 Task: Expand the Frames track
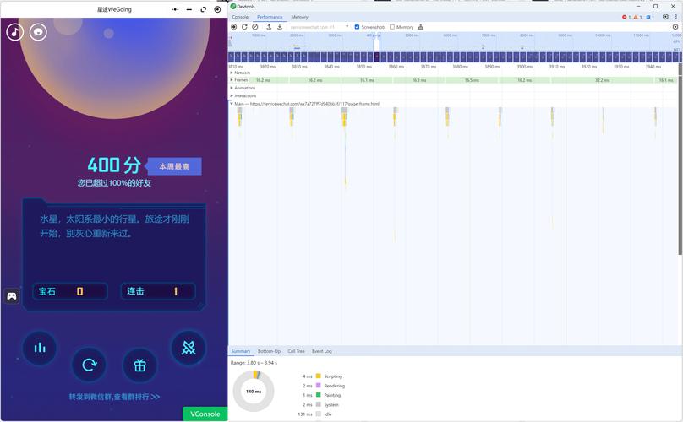(x=232, y=80)
